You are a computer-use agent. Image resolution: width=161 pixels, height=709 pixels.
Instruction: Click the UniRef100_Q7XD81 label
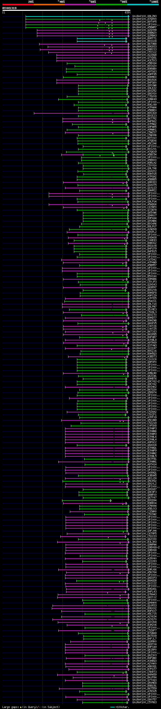click(x=144, y=58)
